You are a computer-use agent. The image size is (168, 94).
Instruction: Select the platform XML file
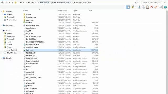pos(61,86)
